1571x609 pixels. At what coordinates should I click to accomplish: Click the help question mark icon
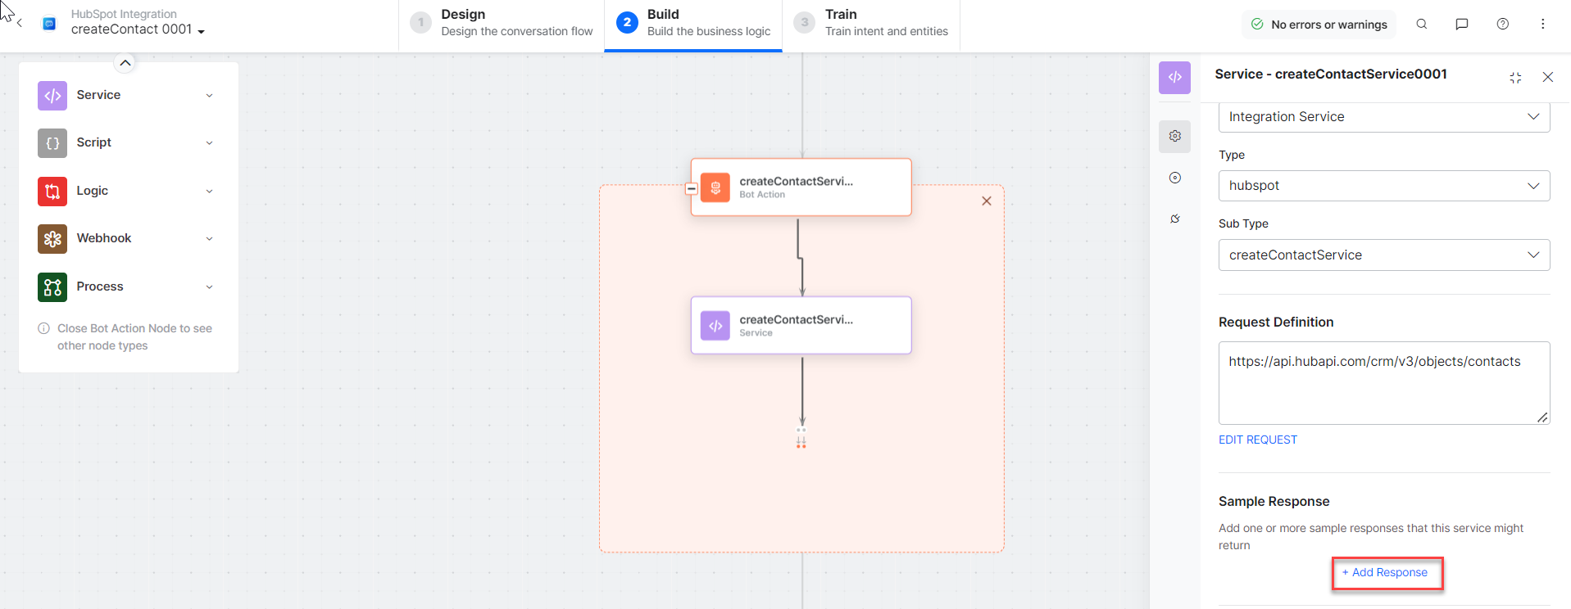click(1502, 25)
